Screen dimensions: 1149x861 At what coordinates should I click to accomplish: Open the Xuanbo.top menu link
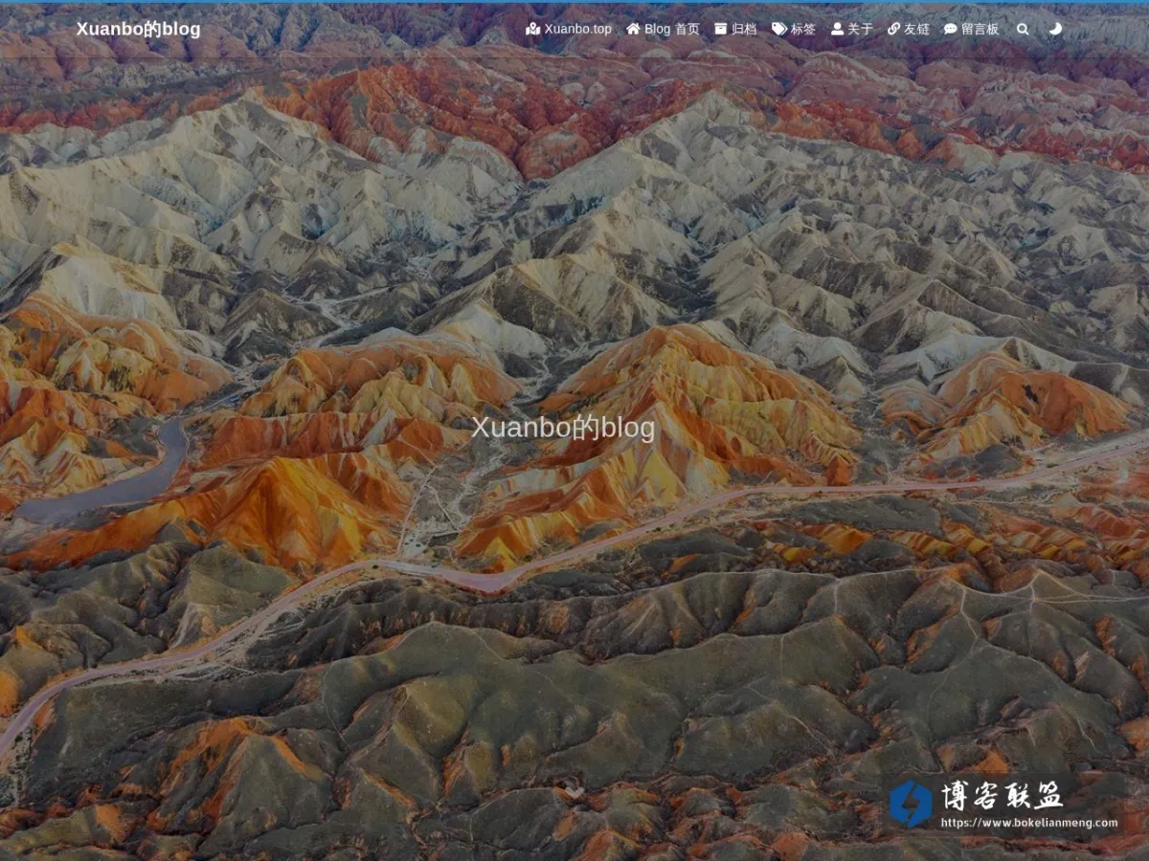569,29
